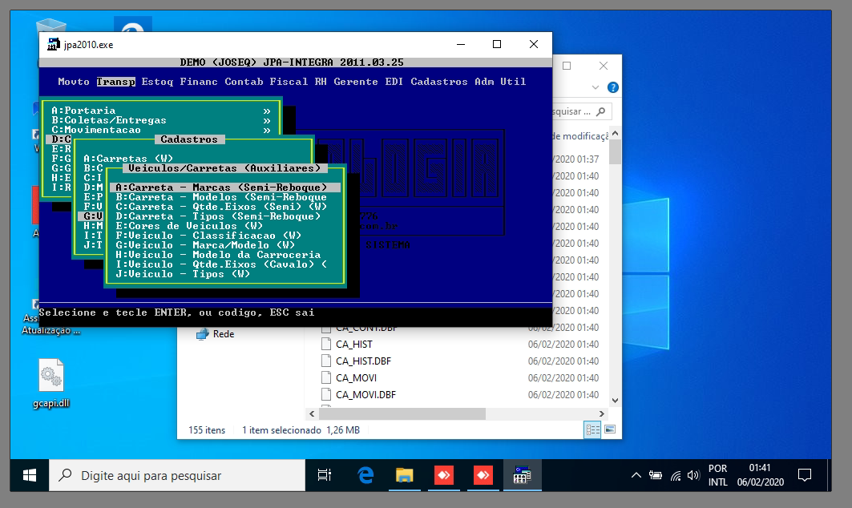Open the notification center icon
The width and height of the screenshot is (852, 508).
pyautogui.click(x=805, y=475)
